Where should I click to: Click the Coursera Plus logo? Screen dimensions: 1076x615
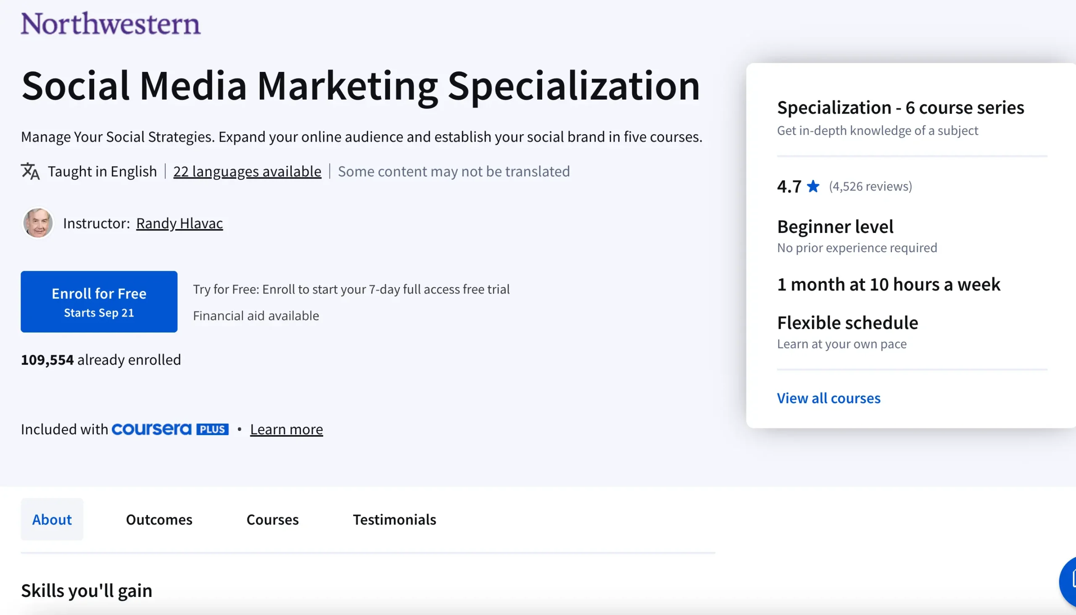tap(152, 429)
